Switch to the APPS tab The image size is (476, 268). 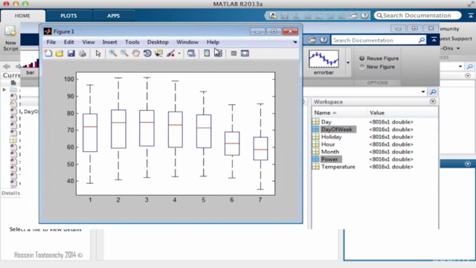coord(113,16)
